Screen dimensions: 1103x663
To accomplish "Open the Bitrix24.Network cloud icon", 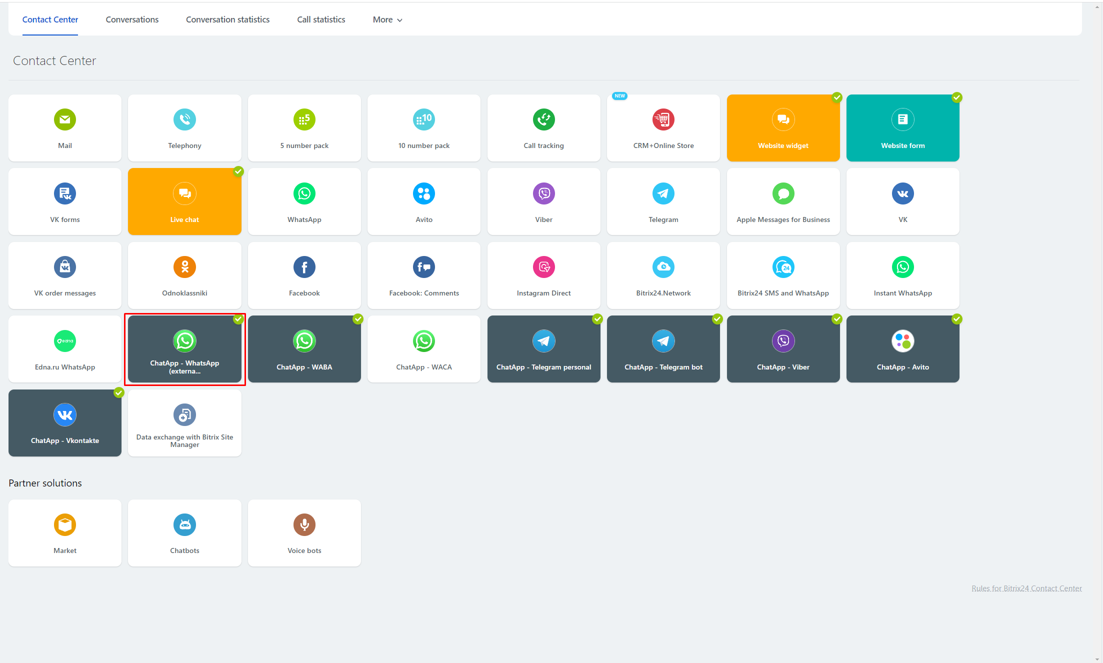I will pos(663,267).
